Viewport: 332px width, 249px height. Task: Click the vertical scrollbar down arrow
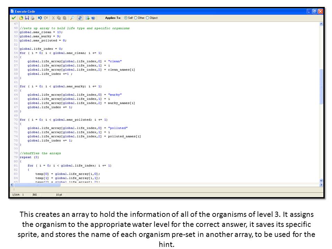pos(321,181)
